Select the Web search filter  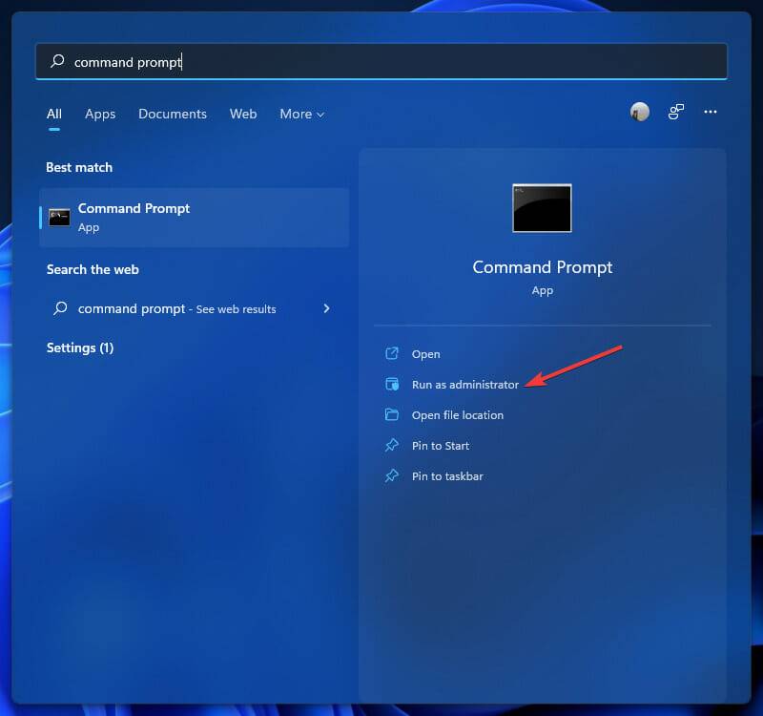pyautogui.click(x=243, y=114)
